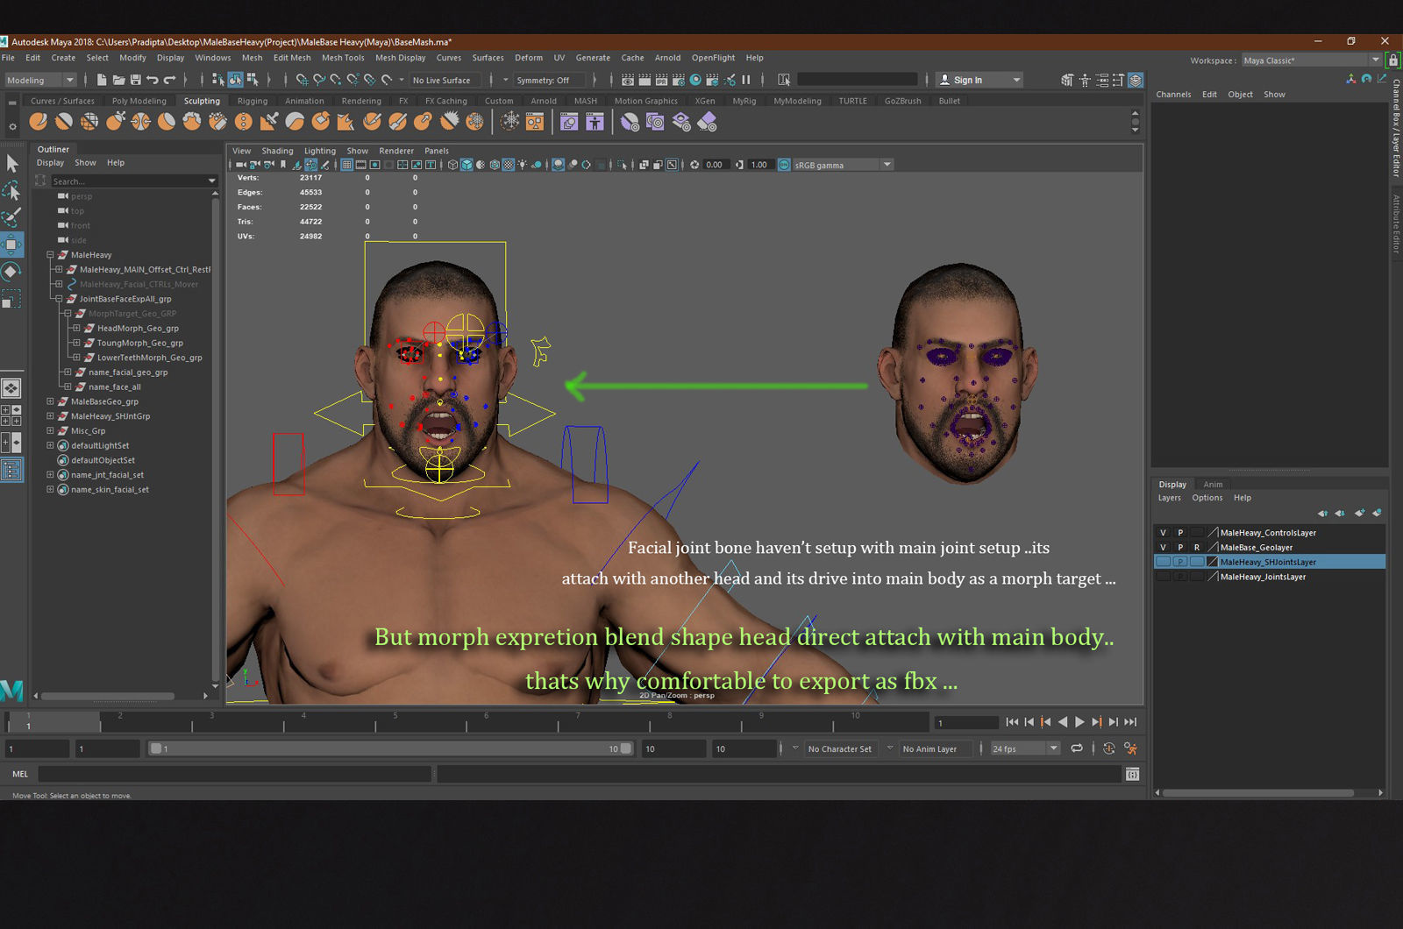Screen dimensions: 1403x929
Task: Switch to the Anim layer tab
Action: [x=1213, y=485]
